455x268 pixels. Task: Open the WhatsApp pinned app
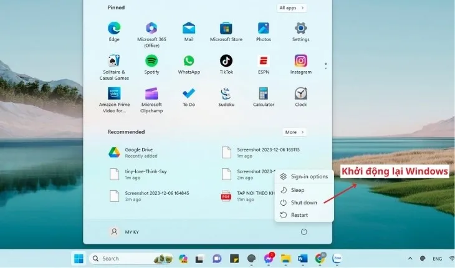pyautogui.click(x=189, y=62)
